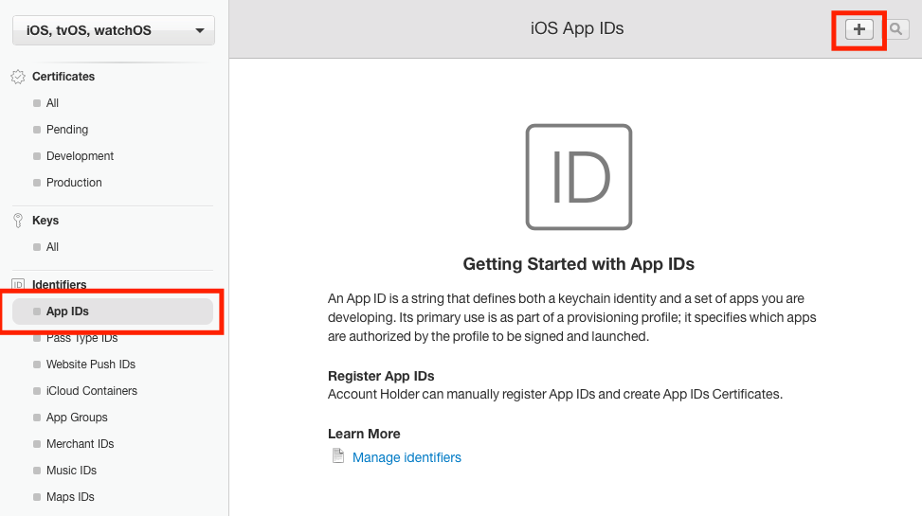The image size is (922, 516).
Task: Open Merchant IDs
Action: tap(80, 444)
